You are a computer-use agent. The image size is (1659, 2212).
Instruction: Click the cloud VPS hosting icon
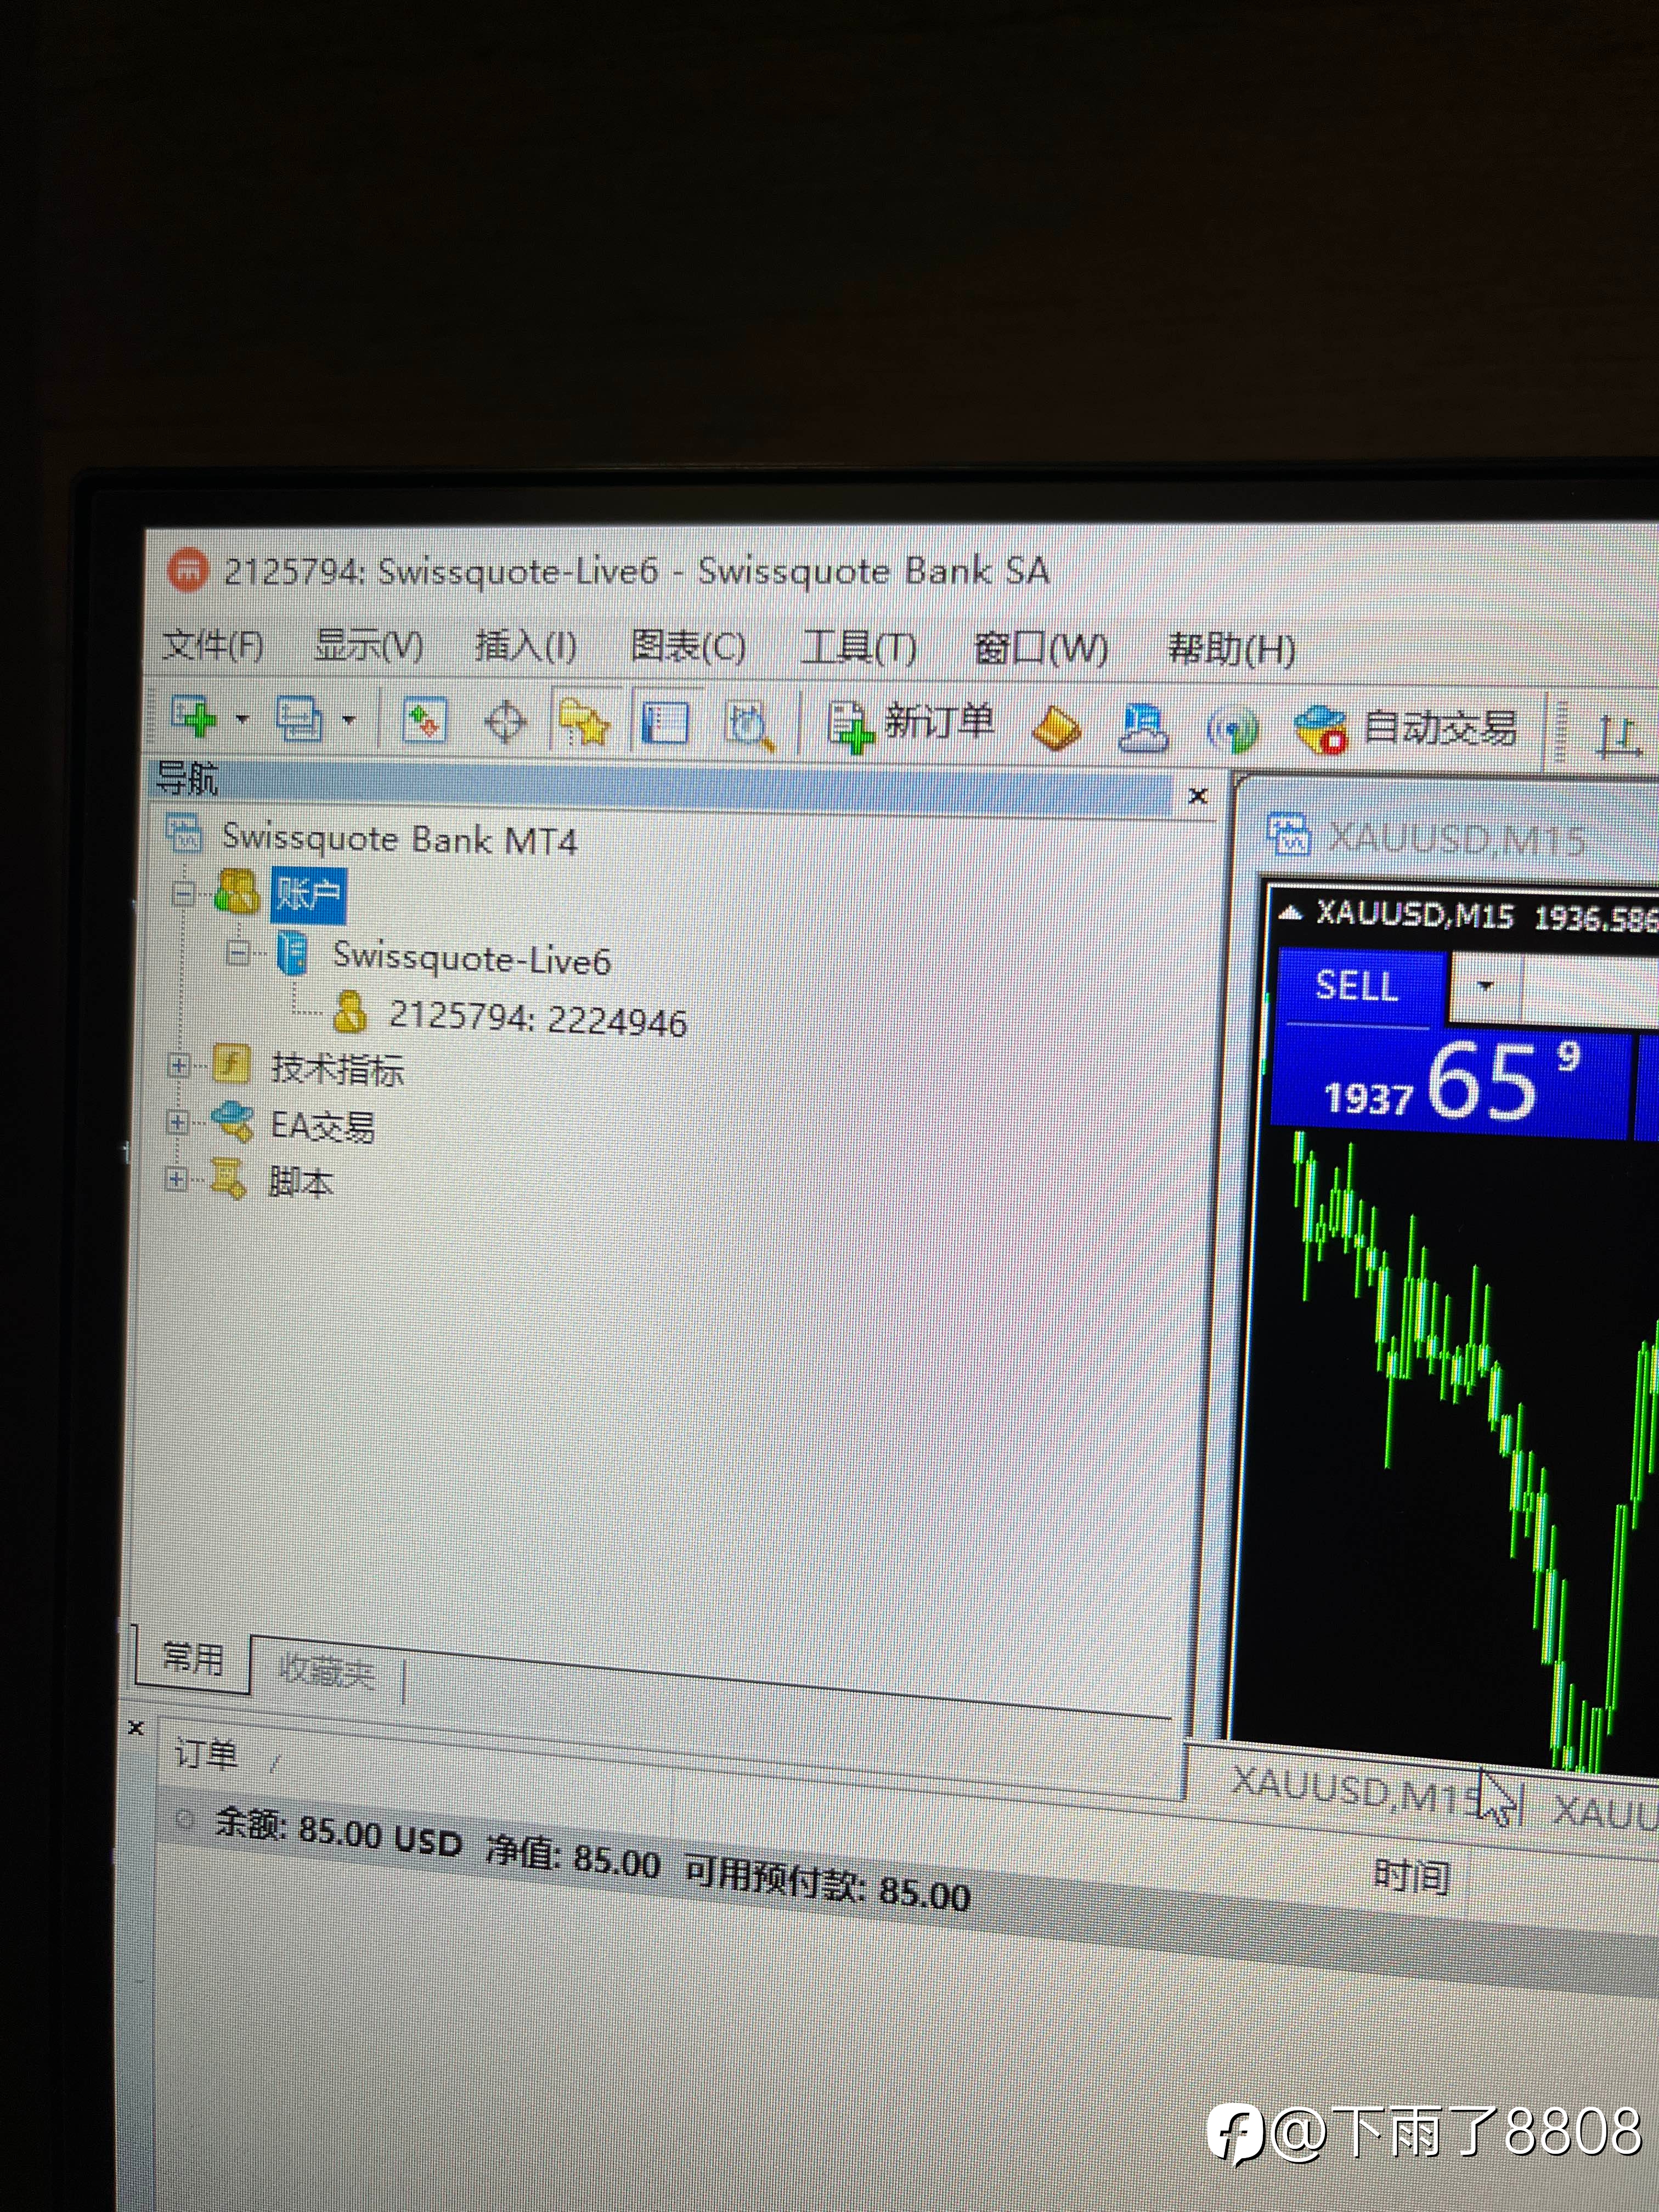[1143, 728]
